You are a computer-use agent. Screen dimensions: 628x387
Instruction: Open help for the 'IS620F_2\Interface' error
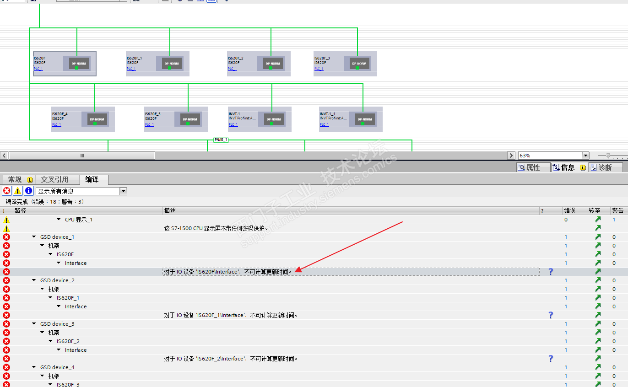coord(551,359)
